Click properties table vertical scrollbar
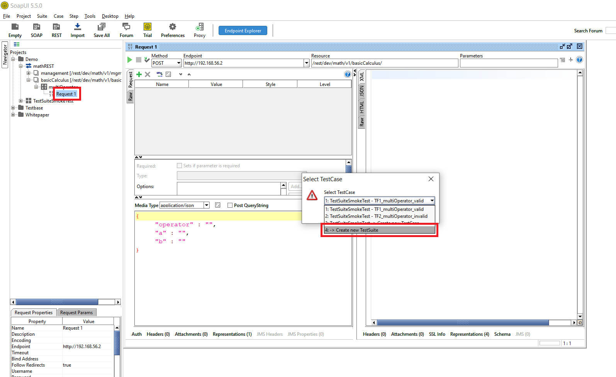Screen dimensions: 616x377 117,343
